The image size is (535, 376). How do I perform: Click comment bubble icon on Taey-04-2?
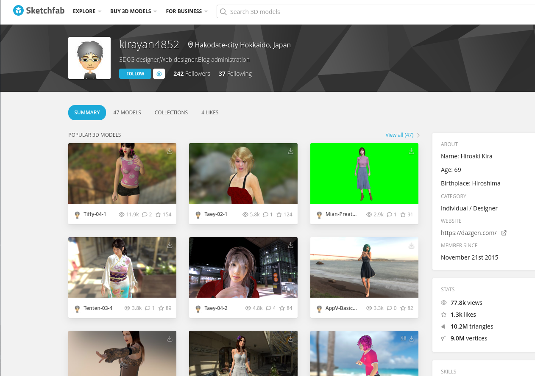coord(268,308)
